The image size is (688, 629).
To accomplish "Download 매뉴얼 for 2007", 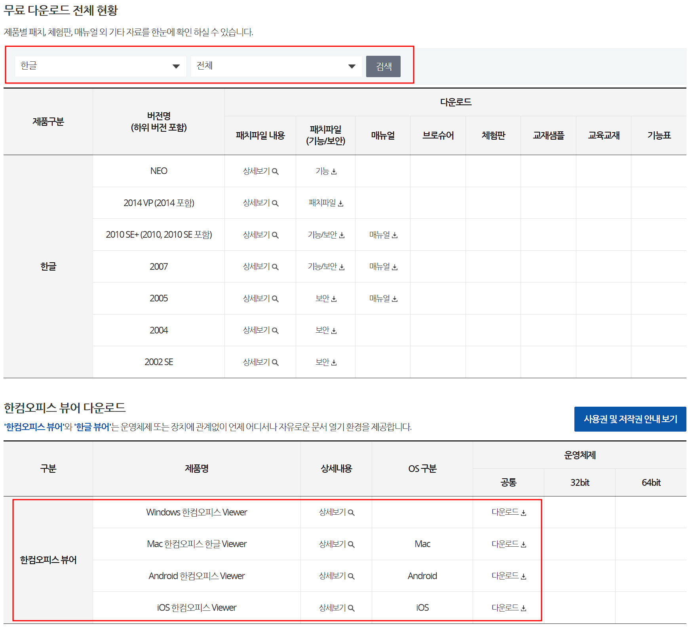I will (383, 267).
